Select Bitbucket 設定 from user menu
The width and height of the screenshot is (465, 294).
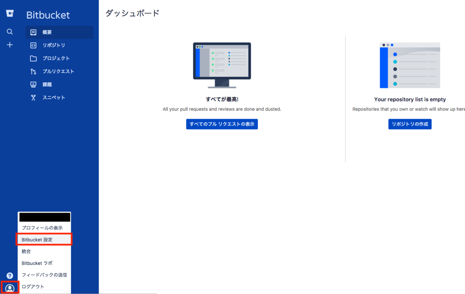click(44, 240)
